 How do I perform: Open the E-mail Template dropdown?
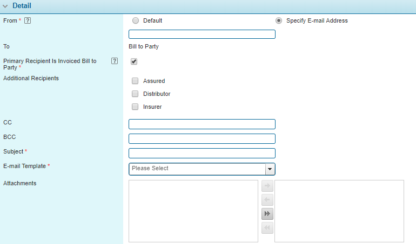pyautogui.click(x=197, y=169)
